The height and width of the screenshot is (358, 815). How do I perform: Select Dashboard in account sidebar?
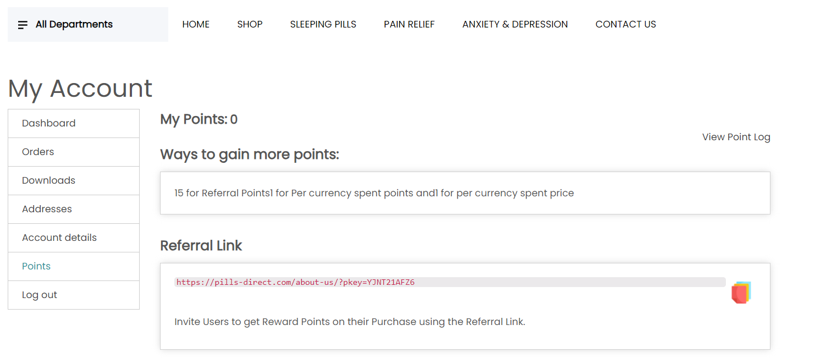pos(74,123)
